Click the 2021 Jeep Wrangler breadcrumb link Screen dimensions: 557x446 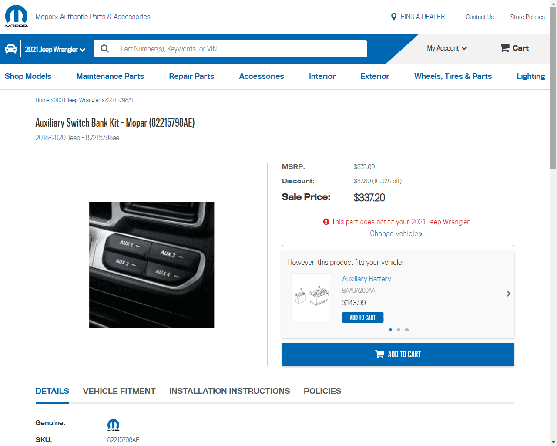[77, 100]
